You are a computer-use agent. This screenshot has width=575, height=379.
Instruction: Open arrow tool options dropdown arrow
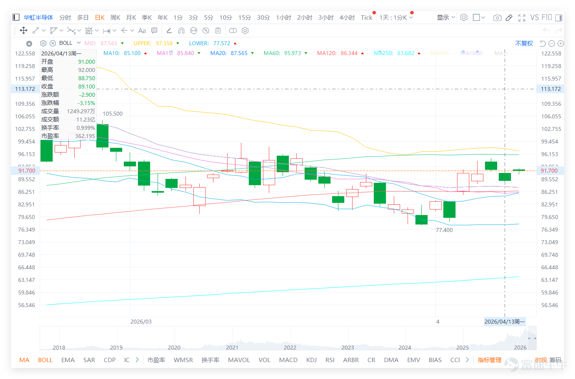132,30
